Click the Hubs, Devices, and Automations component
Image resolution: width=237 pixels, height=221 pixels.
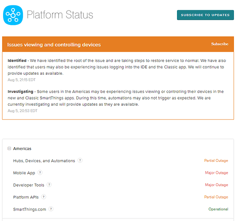pyautogui.click(x=44, y=160)
